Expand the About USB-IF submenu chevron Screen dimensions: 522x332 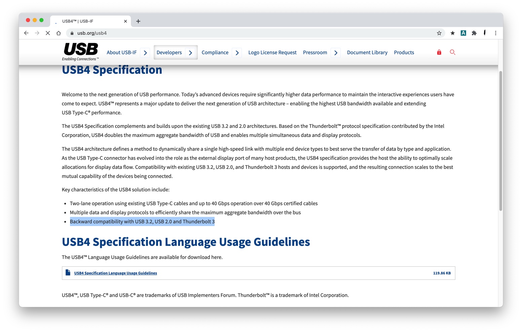tap(145, 53)
